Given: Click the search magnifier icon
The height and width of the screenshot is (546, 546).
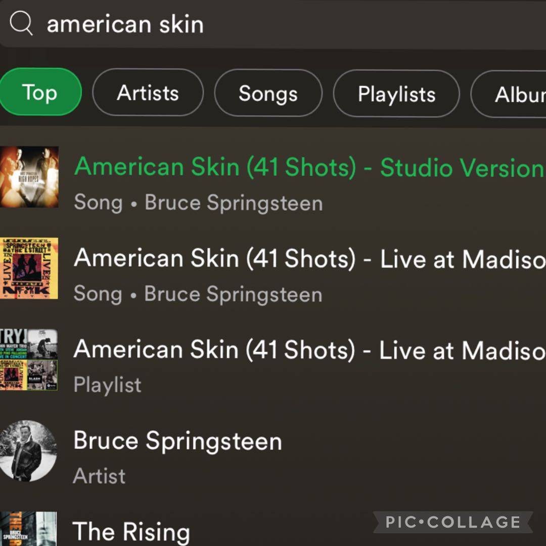Looking at the screenshot, I should [x=21, y=23].
